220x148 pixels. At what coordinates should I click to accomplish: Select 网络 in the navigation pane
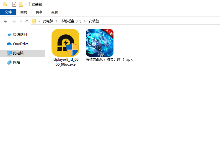pyautogui.click(x=16, y=62)
